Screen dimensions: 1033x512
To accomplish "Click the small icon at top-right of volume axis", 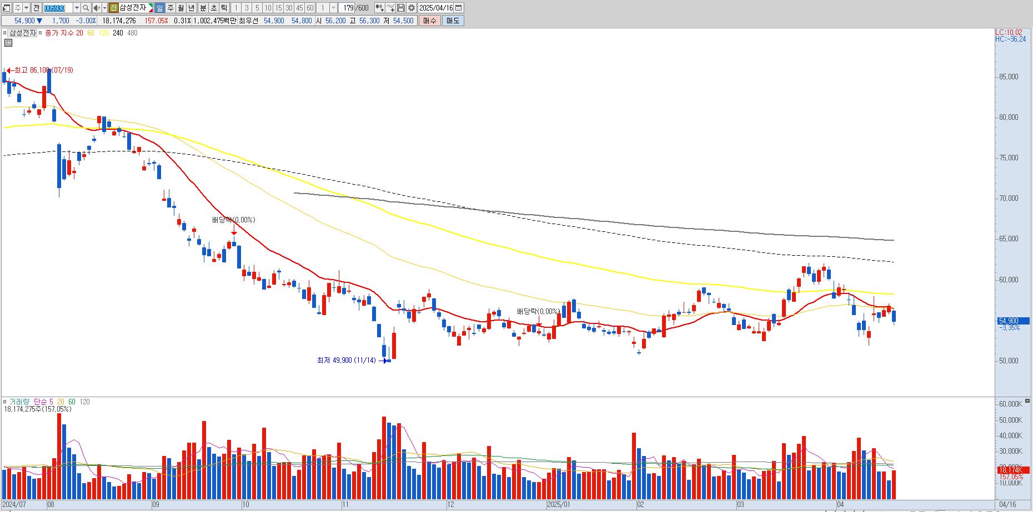I will [x=1027, y=401].
